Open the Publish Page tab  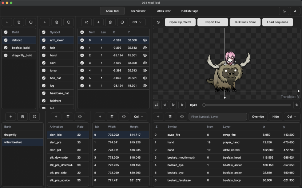(x=189, y=11)
